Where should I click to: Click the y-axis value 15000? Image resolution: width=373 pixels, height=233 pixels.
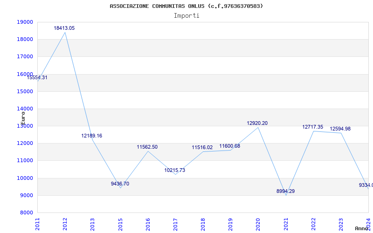point(25,91)
